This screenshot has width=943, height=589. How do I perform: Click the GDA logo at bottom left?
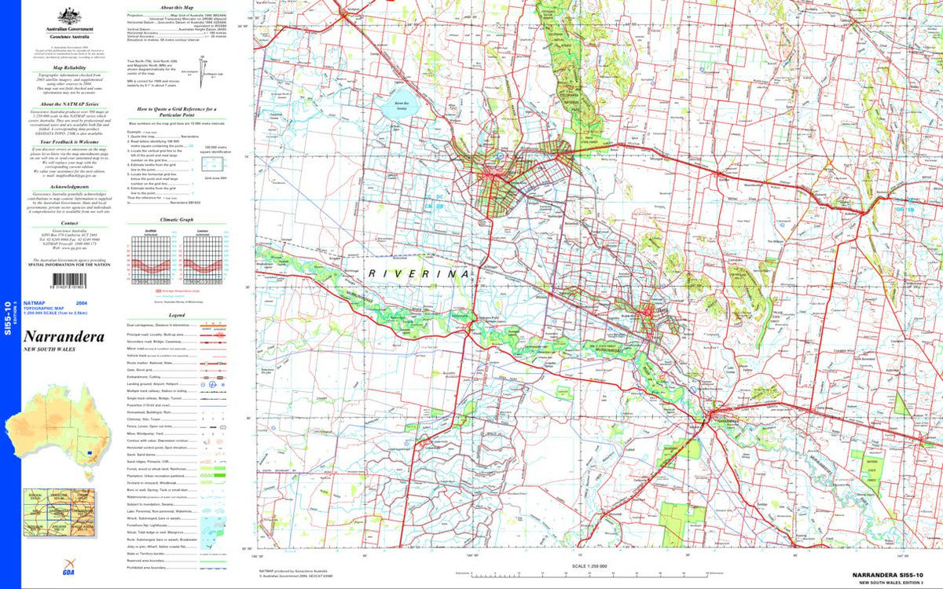[x=70, y=568]
